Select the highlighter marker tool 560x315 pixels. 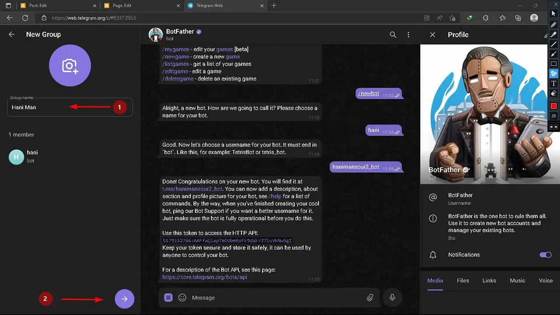point(553,34)
